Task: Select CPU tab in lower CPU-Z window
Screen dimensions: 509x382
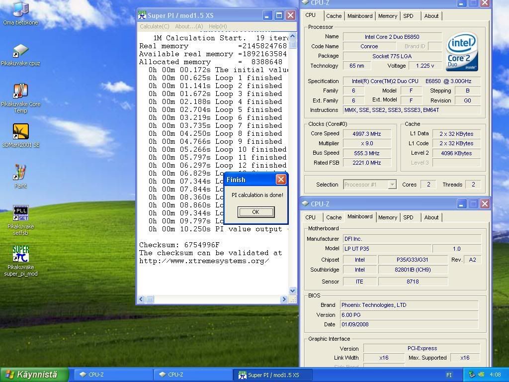Action: pyautogui.click(x=310, y=217)
